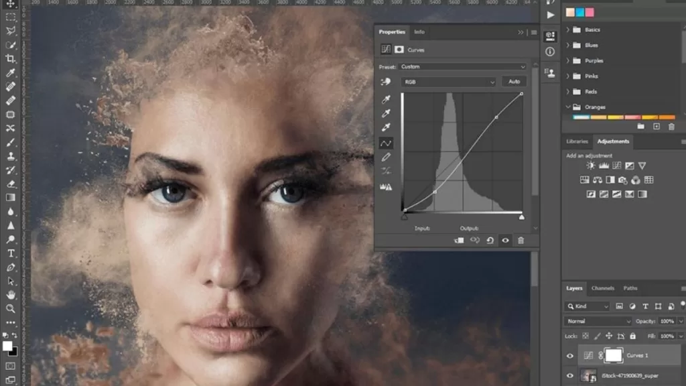Select the Clone Stamp tool

(11, 156)
